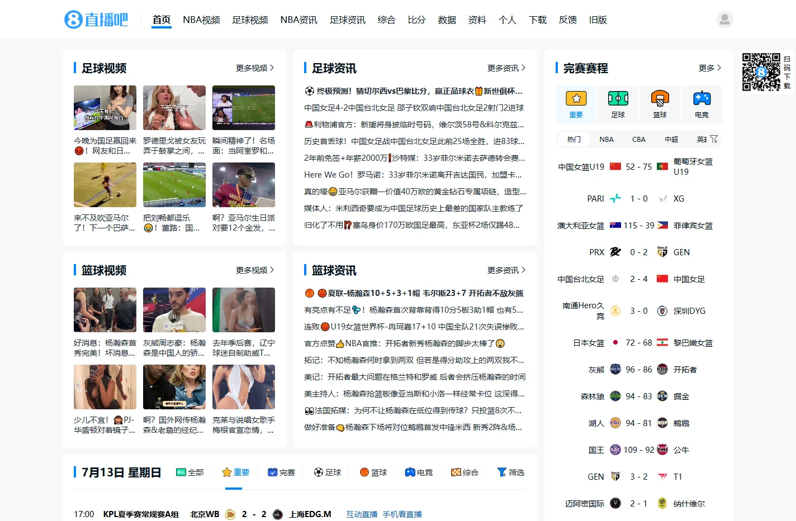Open the 官方点赞 NBA官推 news link

pos(405,343)
